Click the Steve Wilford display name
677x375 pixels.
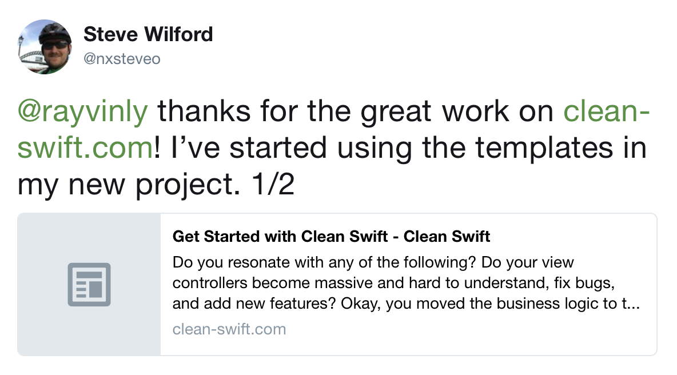click(x=148, y=34)
